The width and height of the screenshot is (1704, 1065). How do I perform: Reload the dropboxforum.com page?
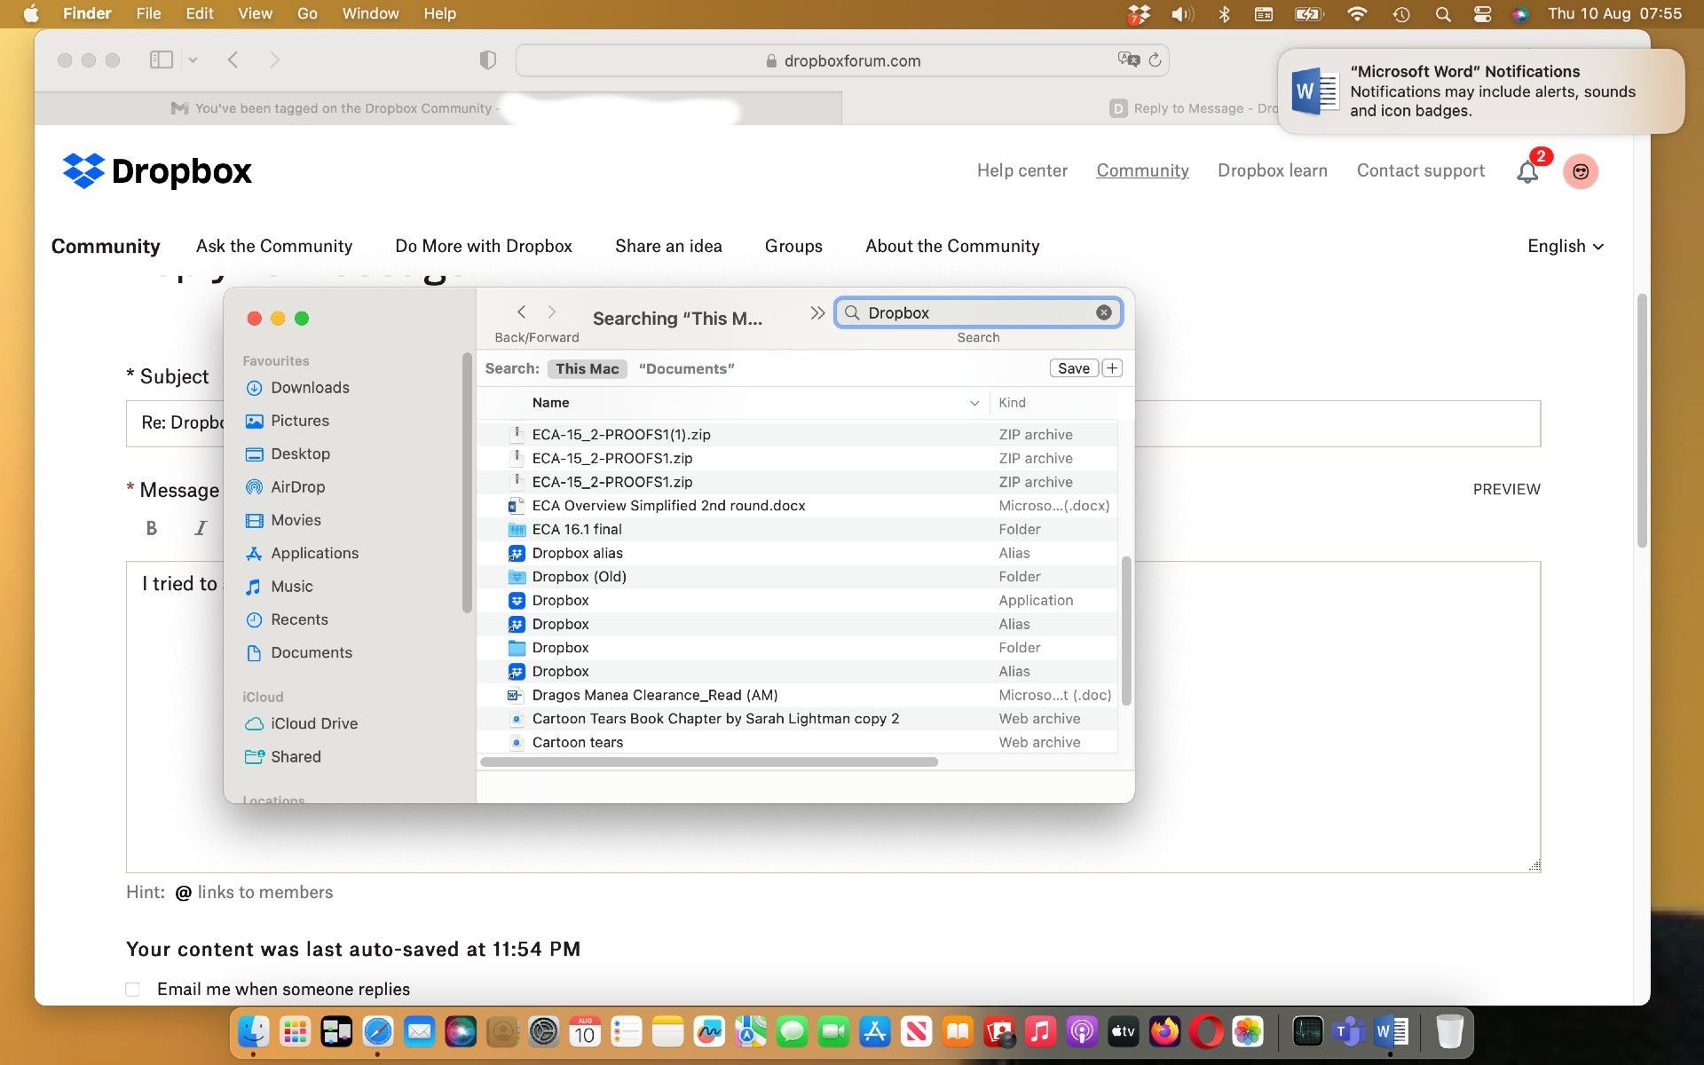(x=1154, y=60)
